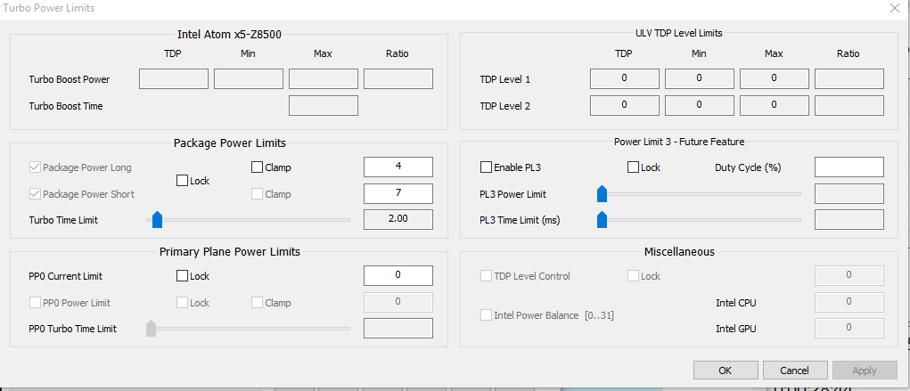This screenshot has width=910, height=391.
Task: Click the Turbo Time Limit 2.00 field
Action: coord(398,220)
